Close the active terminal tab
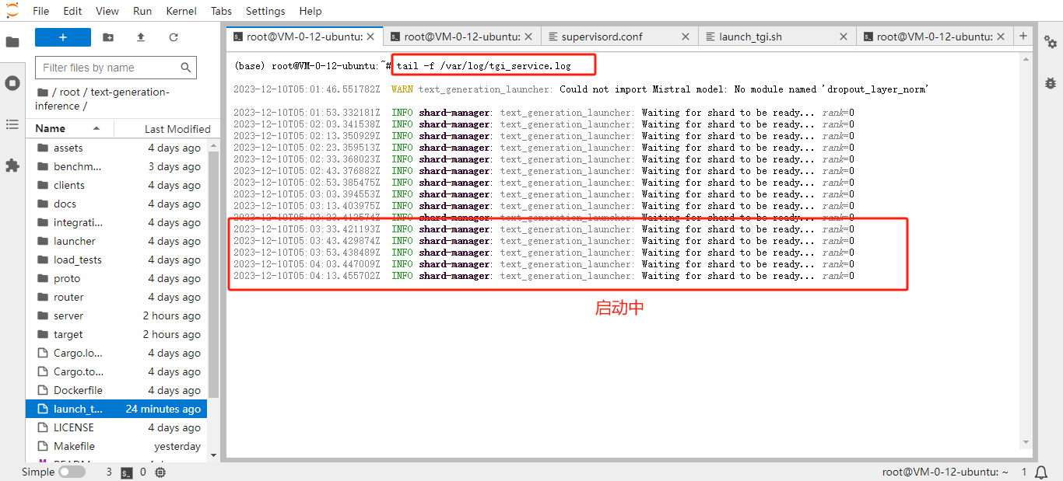The height and width of the screenshot is (481, 1063). (370, 37)
